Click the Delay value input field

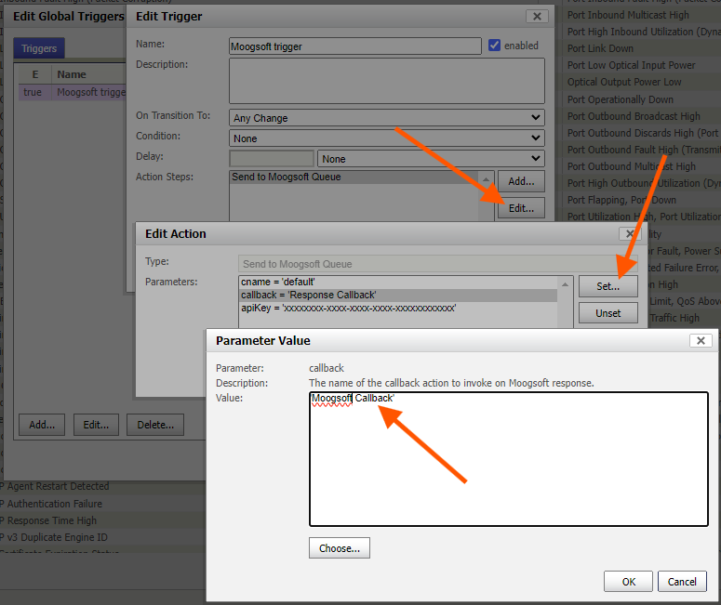pos(272,159)
